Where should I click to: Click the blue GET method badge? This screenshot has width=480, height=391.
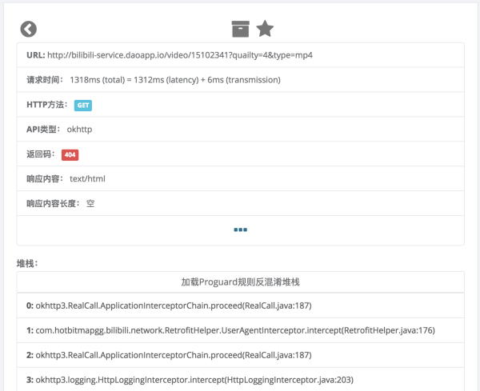[x=83, y=105]
